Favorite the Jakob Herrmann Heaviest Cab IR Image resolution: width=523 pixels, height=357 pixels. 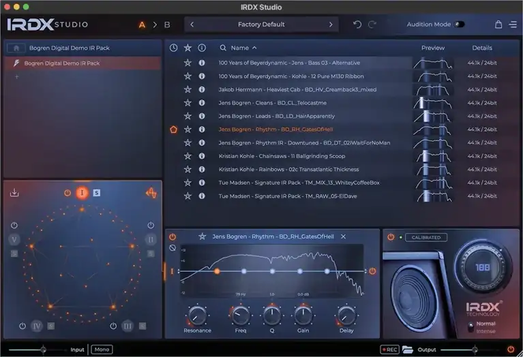click(x=188, y=89)
